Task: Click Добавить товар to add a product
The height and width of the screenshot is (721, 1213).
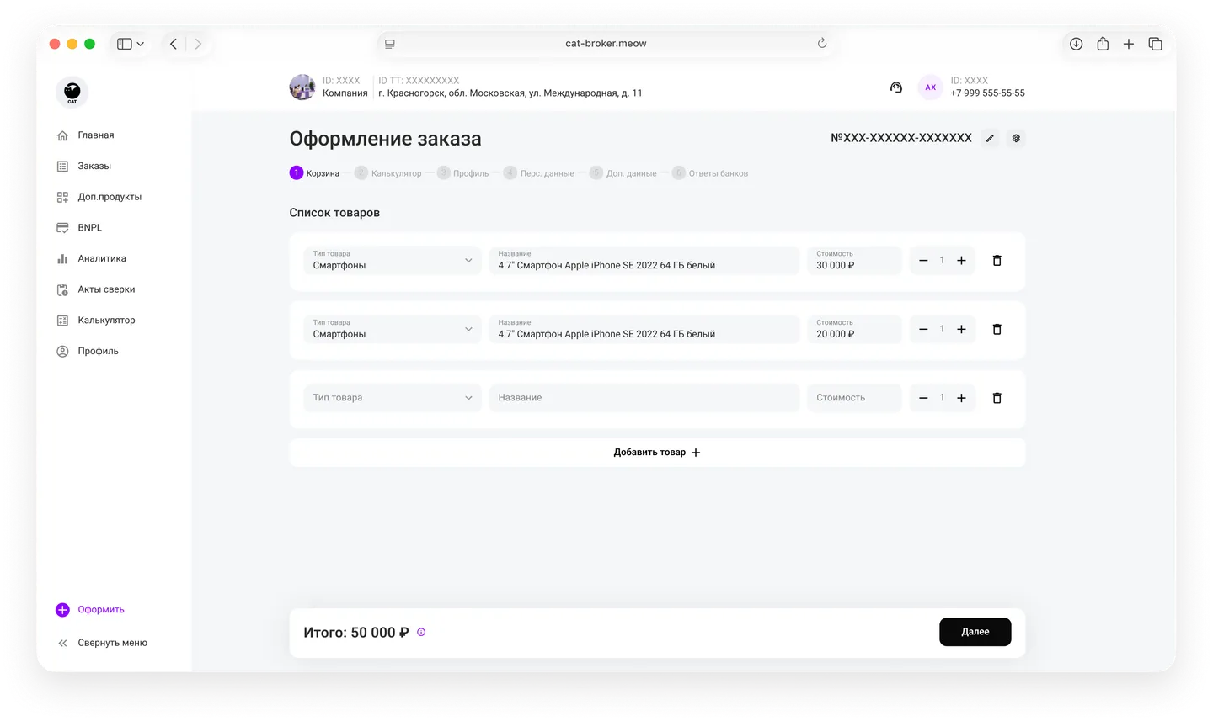Action: [x=657, y=452]
